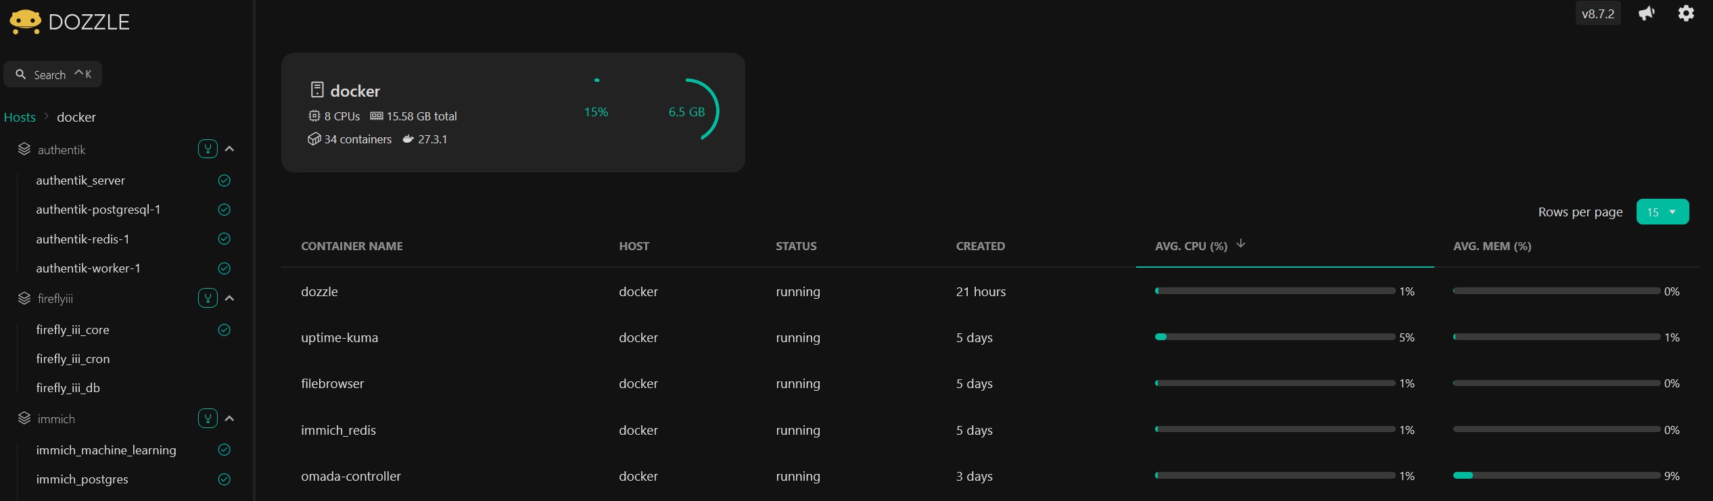Sort by the AVG. CPU (%) column
Screen dimensions: 1713x501
tap(1191, 246)
